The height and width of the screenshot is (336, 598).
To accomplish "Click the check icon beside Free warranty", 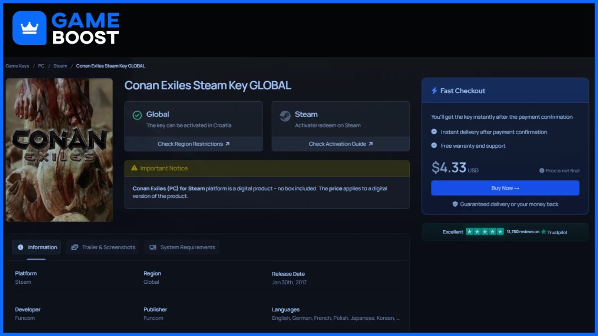I will coord(434,146).
